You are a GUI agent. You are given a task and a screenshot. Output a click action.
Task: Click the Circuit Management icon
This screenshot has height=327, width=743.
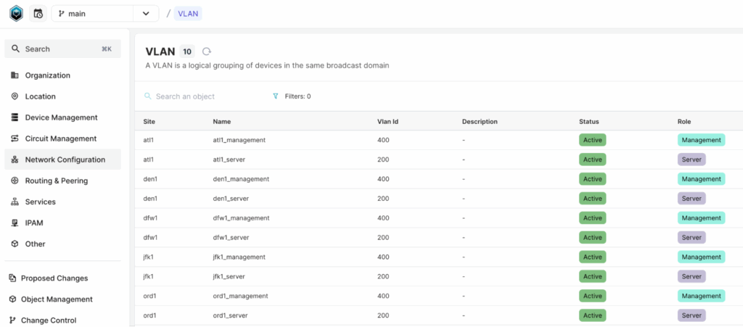coord(15,138)
